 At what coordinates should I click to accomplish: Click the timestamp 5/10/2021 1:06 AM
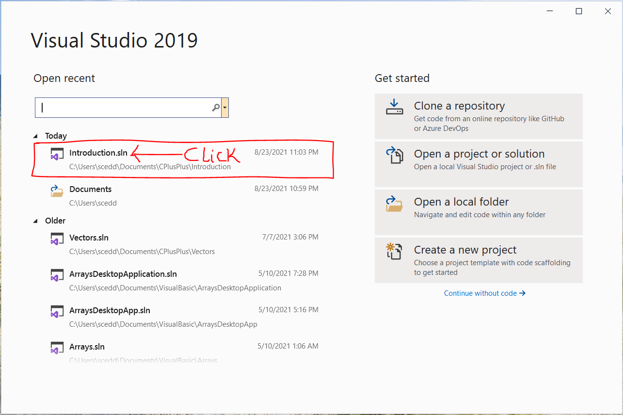pos(288,346)
